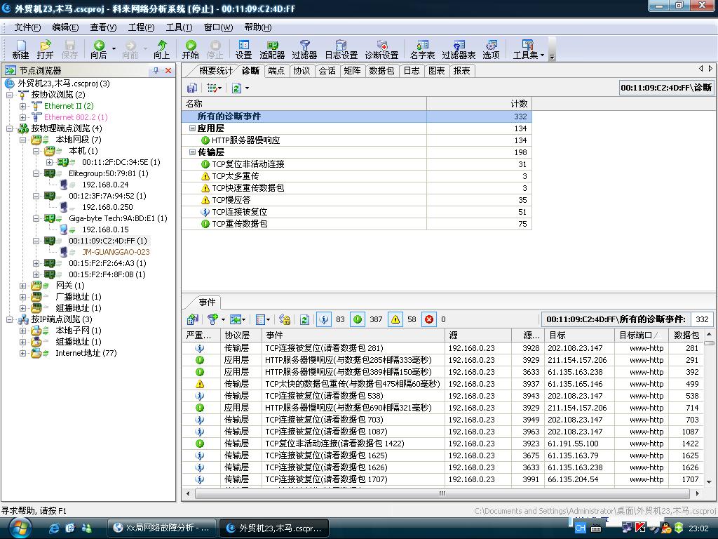Viewport: 718px width, 539px height.
Task: Click the 选项 options toolbar icon
Action: [x=491, y=49]
